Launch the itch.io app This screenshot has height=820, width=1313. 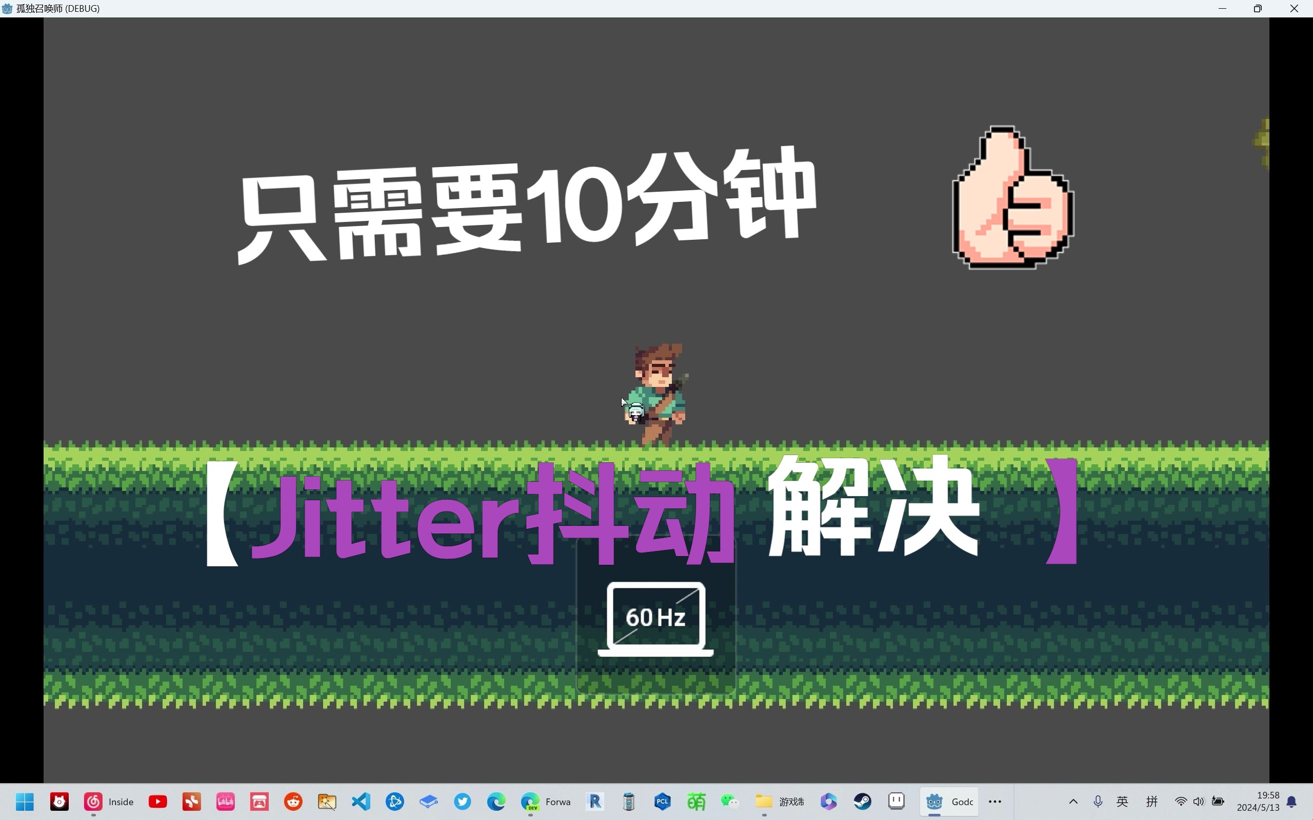point(260,801)
